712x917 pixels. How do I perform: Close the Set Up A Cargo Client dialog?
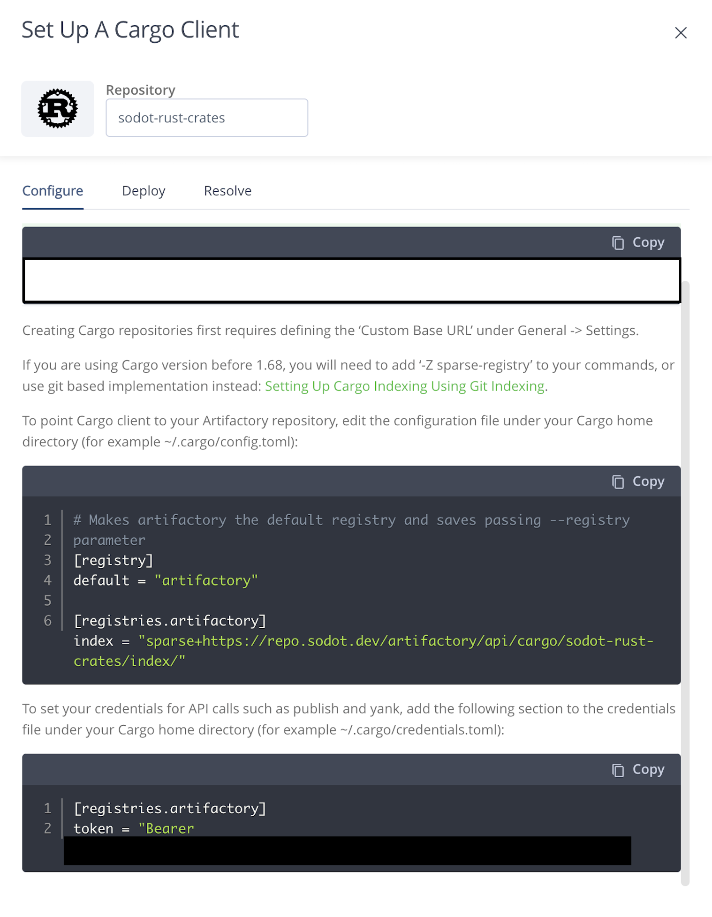tap(681, 33)
